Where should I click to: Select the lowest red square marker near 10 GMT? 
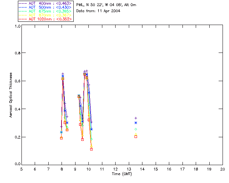click(91, 149)
